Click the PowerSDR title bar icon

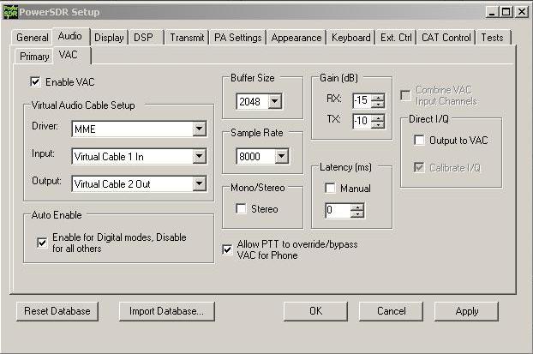click(9, 11)
